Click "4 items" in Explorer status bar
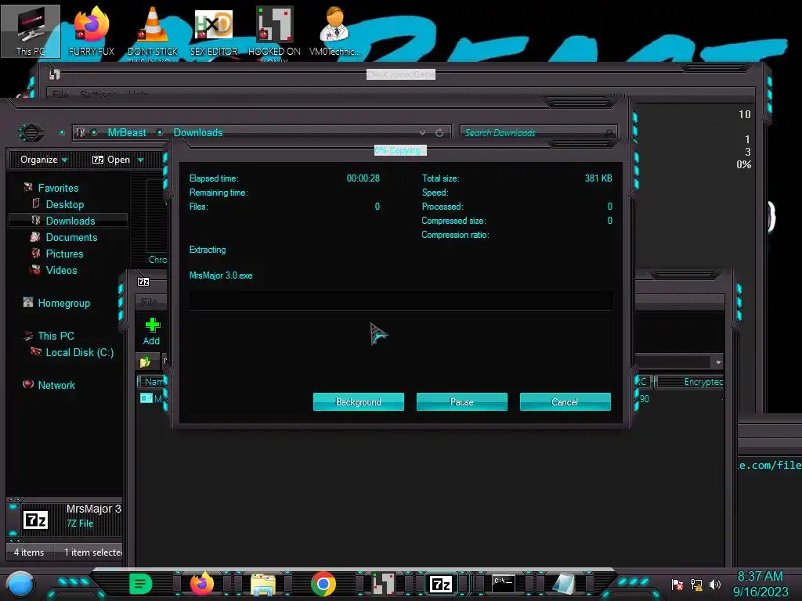 29,552
